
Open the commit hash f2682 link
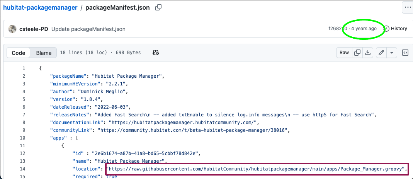coord(338,29)
